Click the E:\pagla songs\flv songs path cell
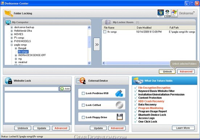This screenshot has height=140, width=200. 182,32
